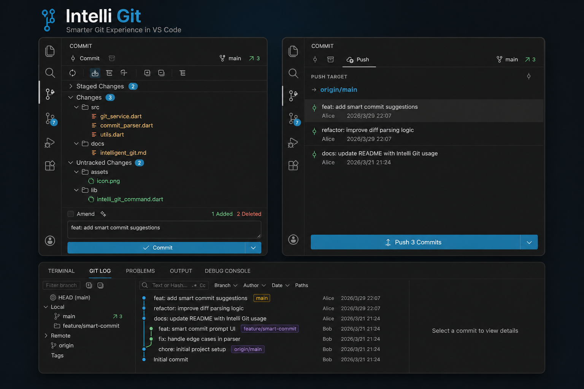Image resolution: width=584 pixels, height=389 pixels.
Task: Open Search icon in right push window sidebar
Action: tap(293, 73)
